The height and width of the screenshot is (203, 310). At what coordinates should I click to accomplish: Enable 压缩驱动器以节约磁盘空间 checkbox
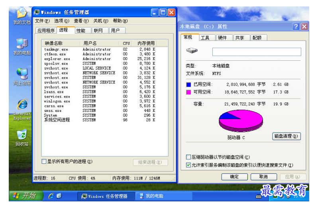188,157
